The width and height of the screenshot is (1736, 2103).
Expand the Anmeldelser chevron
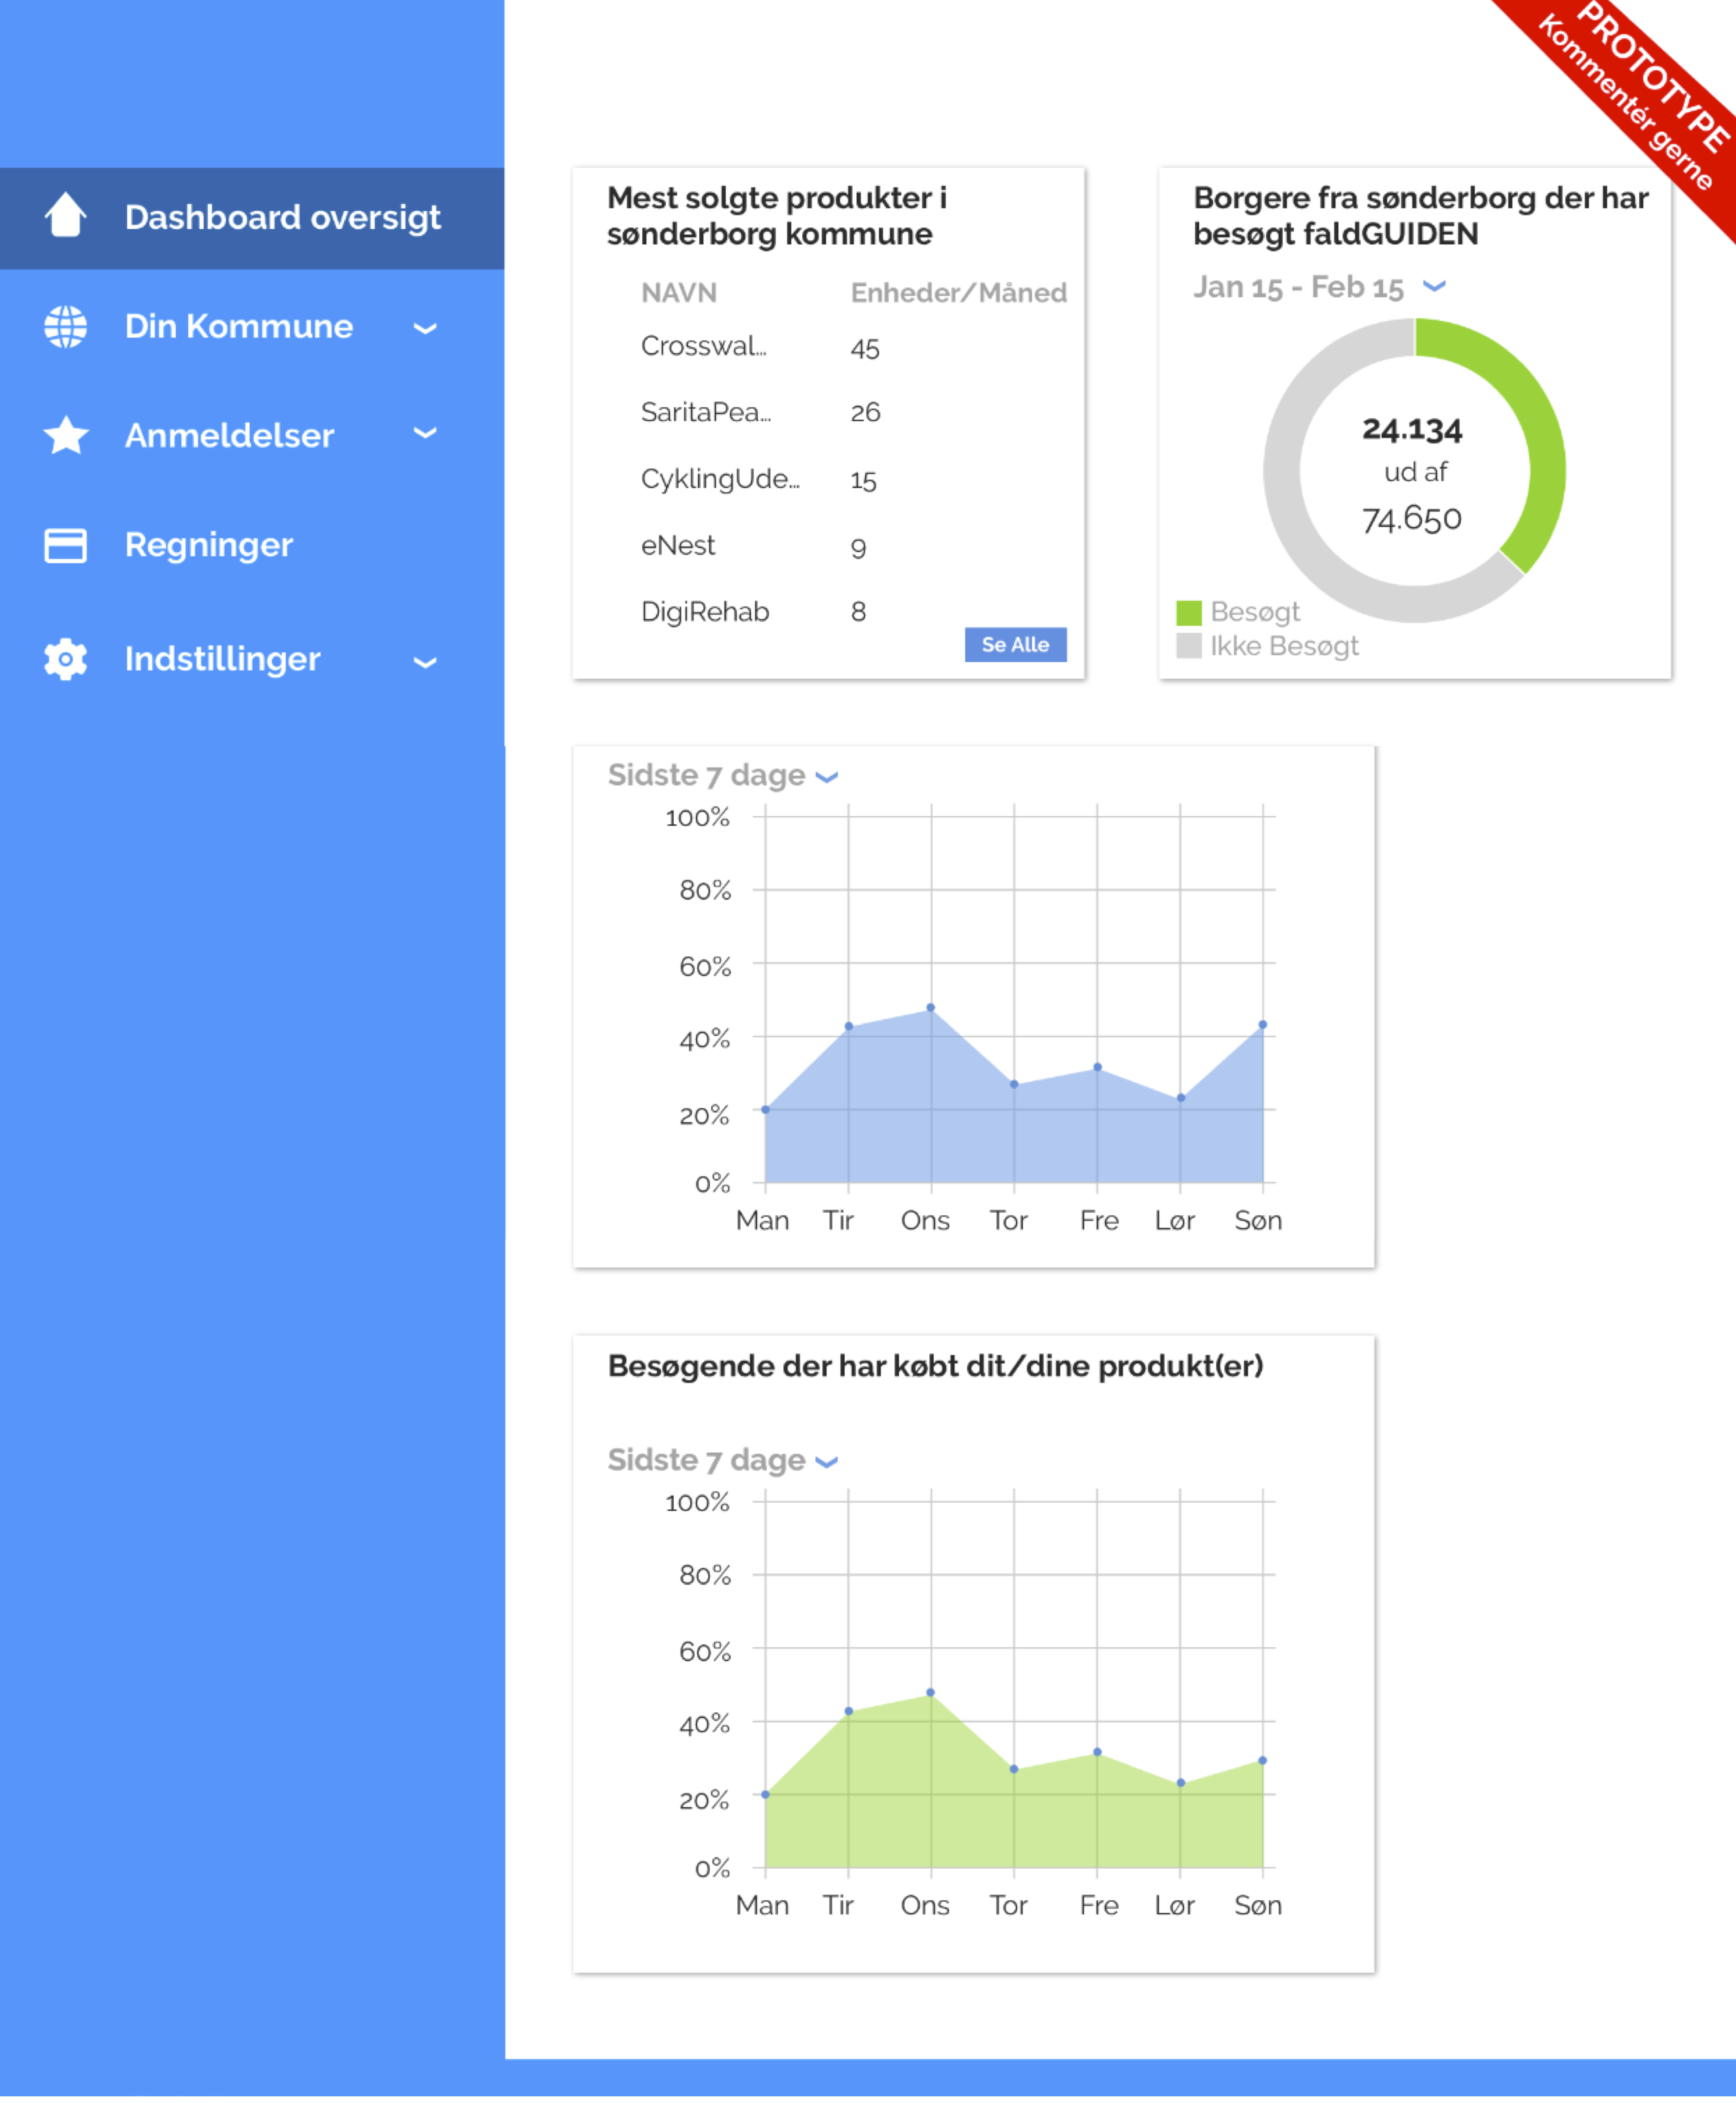[x=425, y=433]
